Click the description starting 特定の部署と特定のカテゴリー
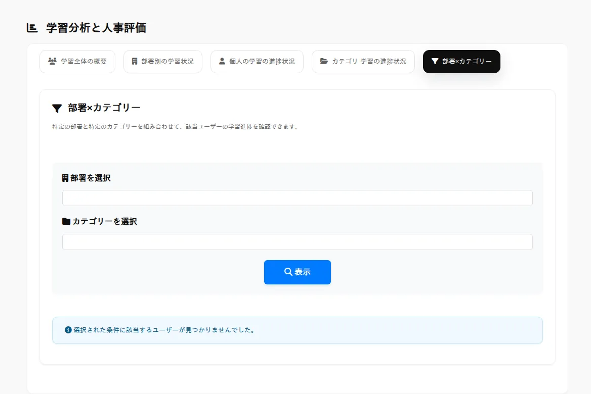The image size is (591, 394). pyautogui.click(x=176, y=127)
